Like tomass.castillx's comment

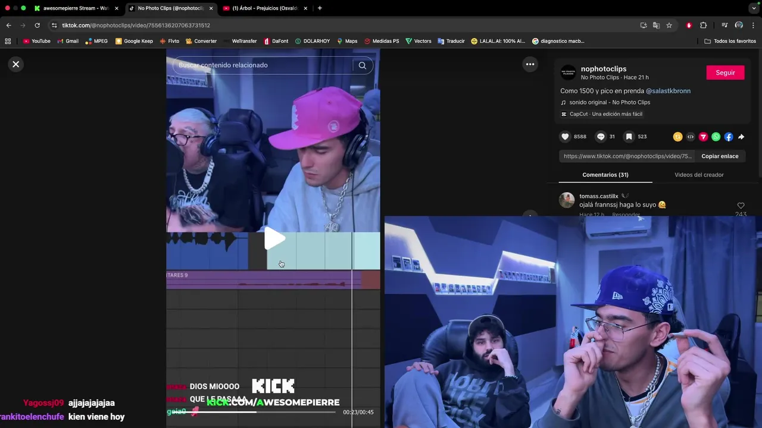[x=741, y=206]
